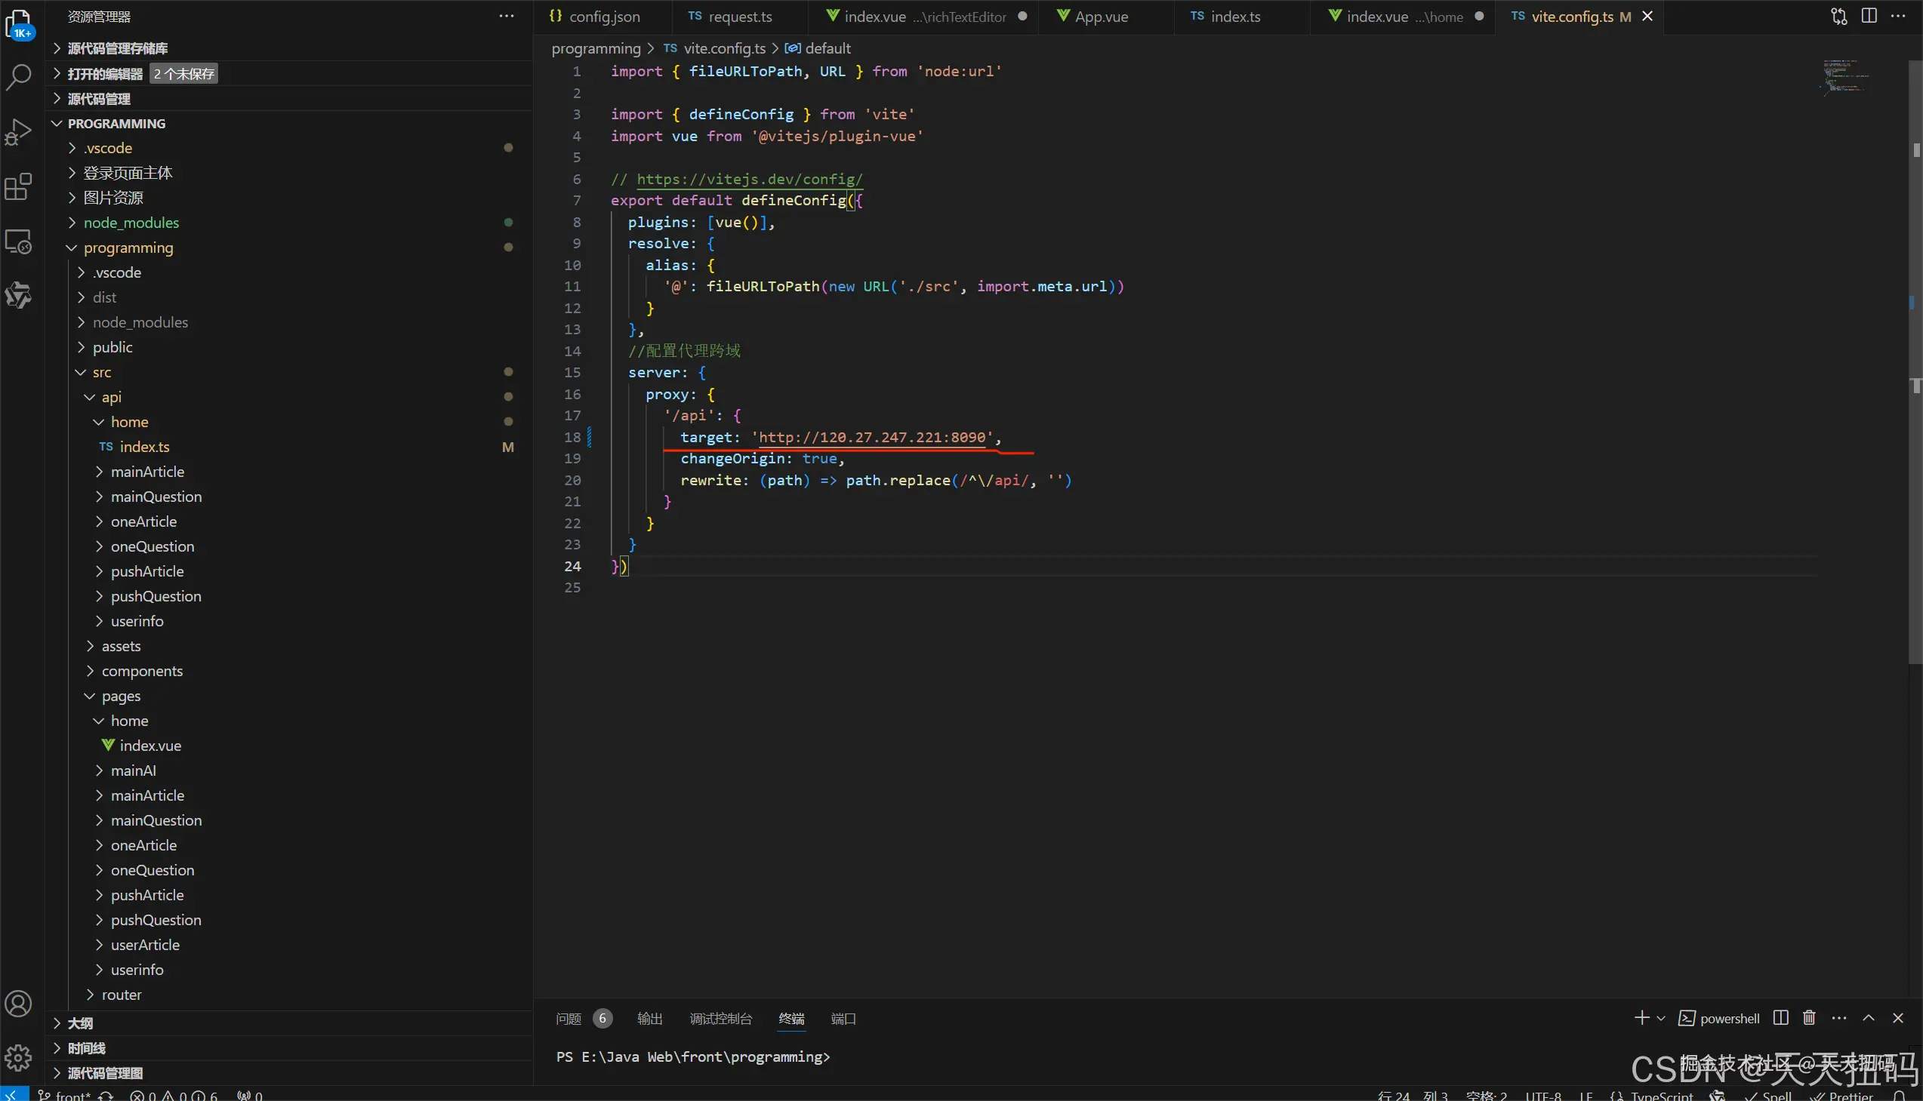The height and width of the screenshot is (1101, 1923).
Task: Split the powershell terminal
Action: [1781, 1018]
